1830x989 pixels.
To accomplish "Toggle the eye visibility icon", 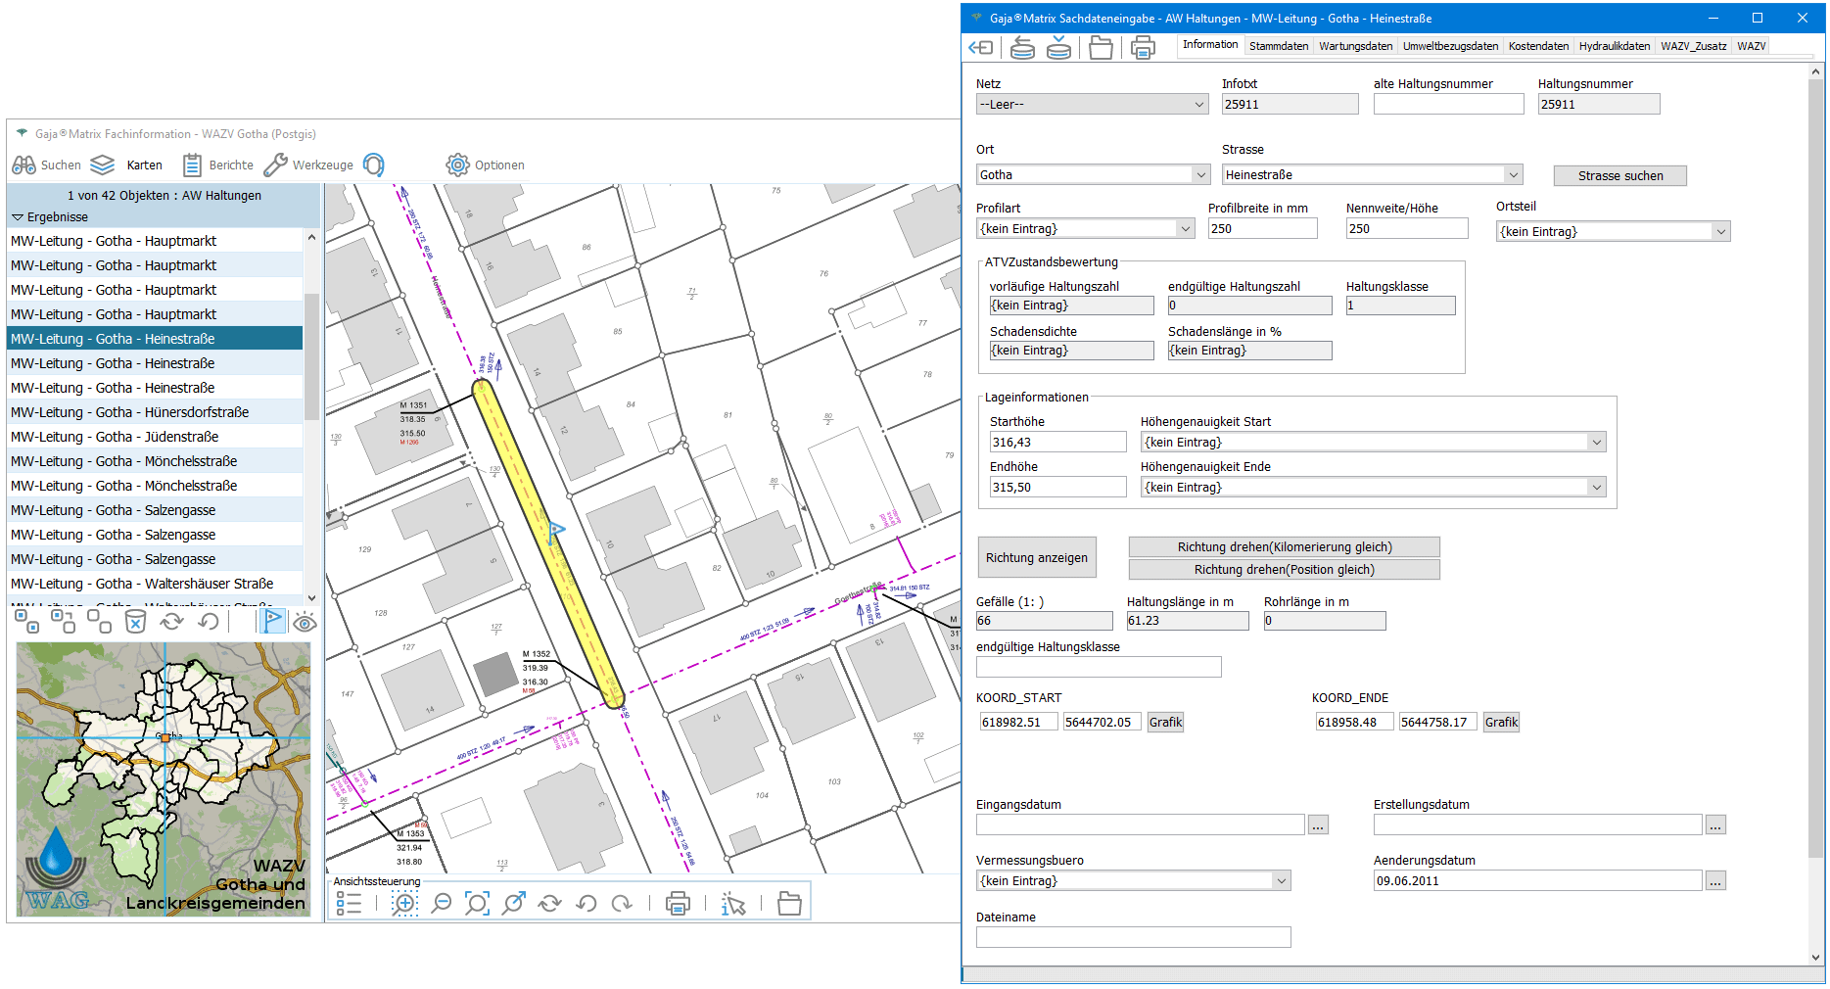I will (305, 623).
